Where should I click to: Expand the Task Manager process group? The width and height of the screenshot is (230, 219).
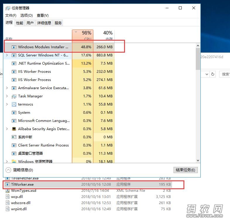[x=7, y=96]
